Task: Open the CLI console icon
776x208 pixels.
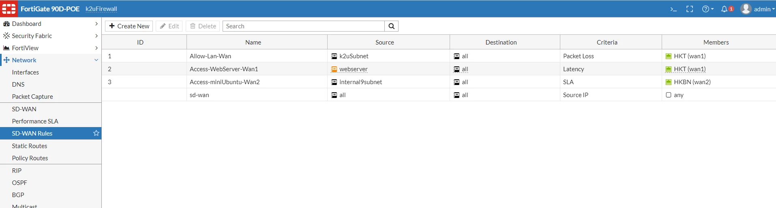Action: point(673,9)
